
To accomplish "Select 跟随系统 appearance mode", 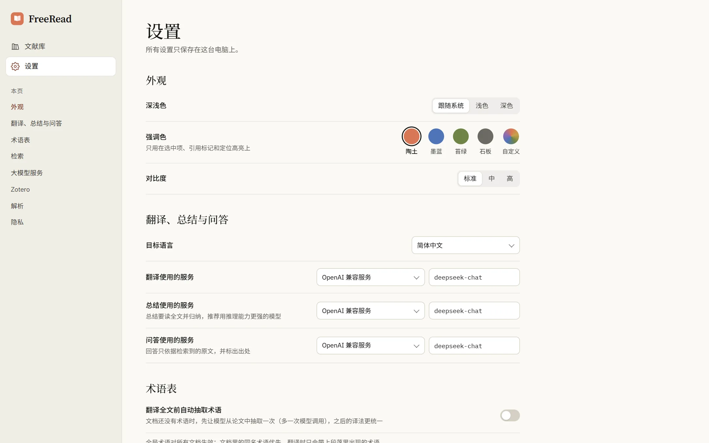I will (x=451, y=106).
